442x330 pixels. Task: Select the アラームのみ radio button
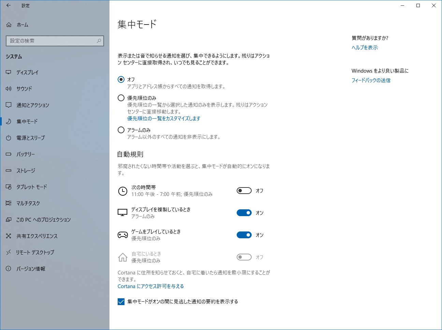click(x=121, y=130)
